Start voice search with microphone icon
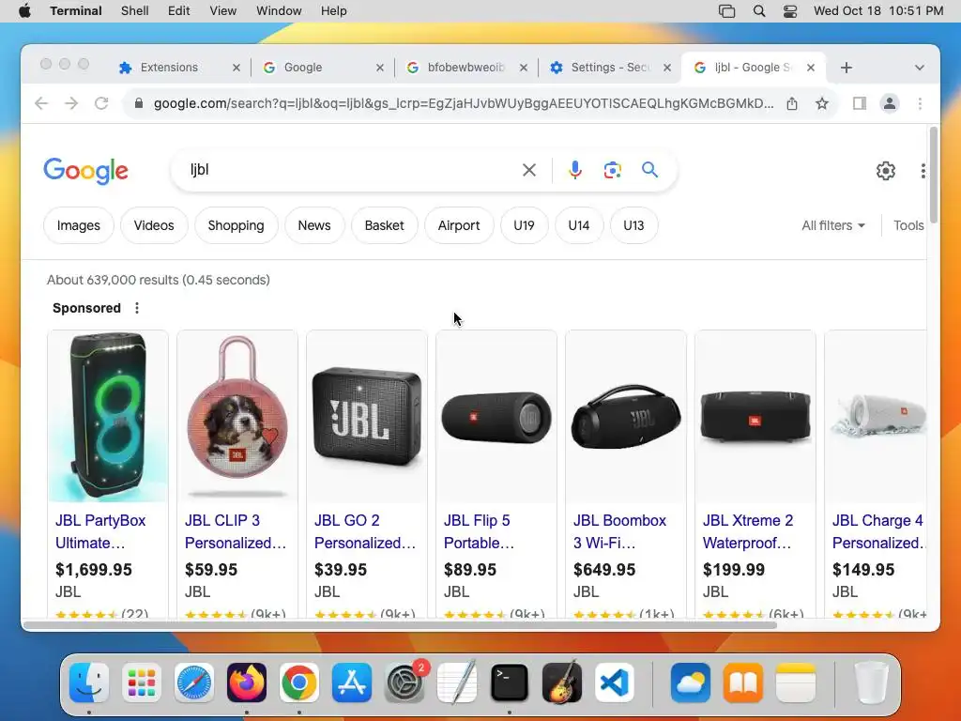This screenshot has height=721, width=961. (x=575, y=170)
